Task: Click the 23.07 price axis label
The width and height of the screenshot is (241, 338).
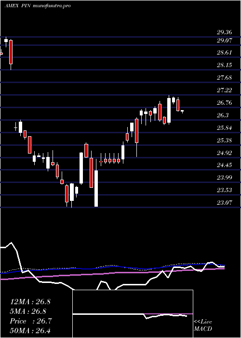Action: (x=224, y=202)
